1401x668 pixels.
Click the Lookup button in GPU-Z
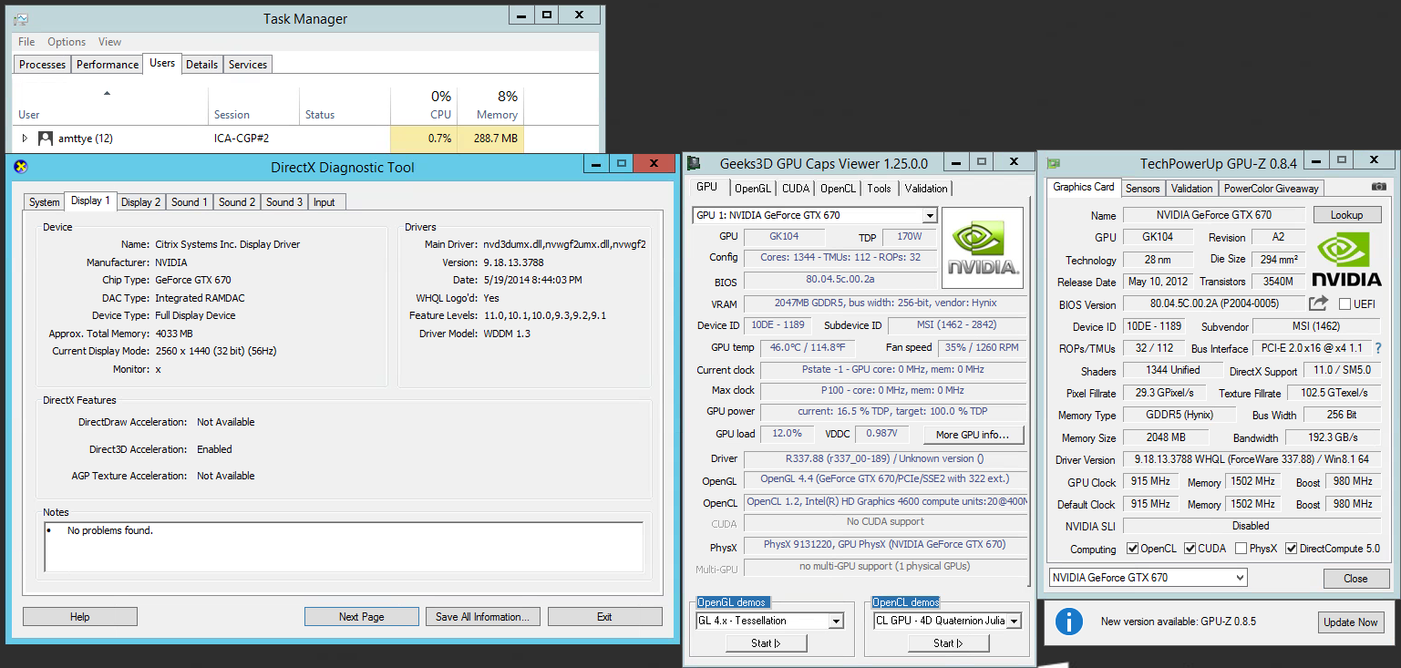click(1346, 215)
